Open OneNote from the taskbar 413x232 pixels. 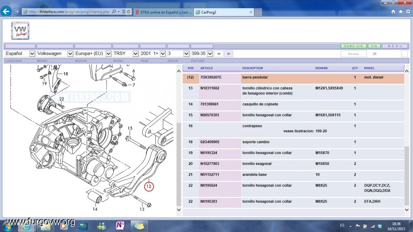pyautogui.click(x=120, y=226)
